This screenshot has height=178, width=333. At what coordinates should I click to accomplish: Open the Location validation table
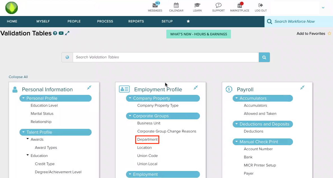point(144,148)
